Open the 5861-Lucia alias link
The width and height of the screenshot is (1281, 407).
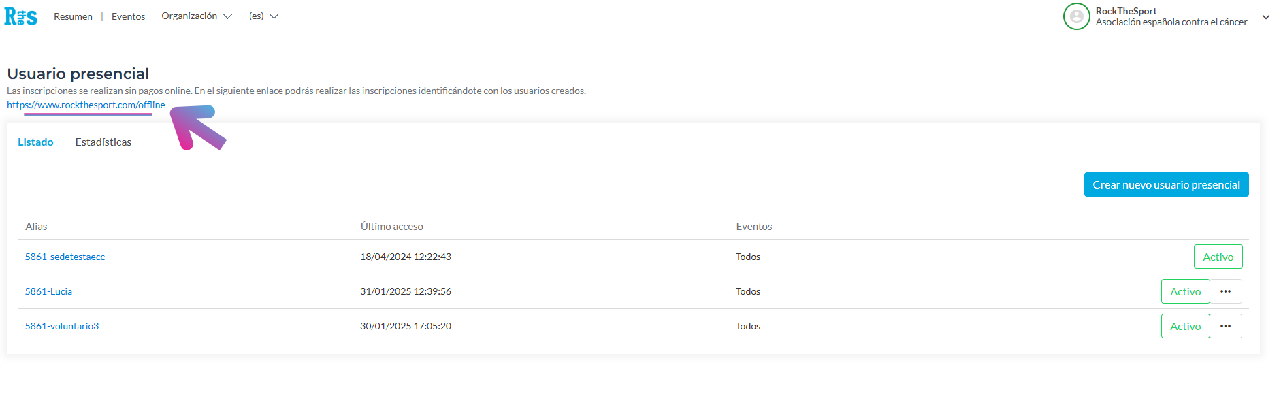pyautogui.click(x=48, y=291)
